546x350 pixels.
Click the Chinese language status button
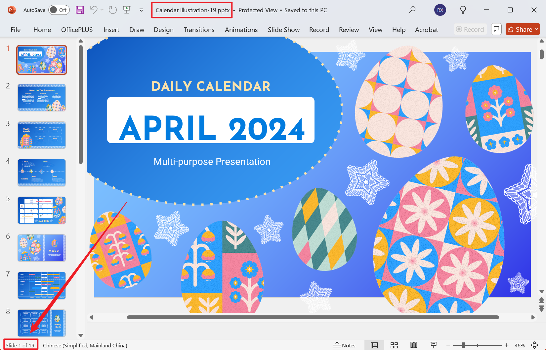85,345
